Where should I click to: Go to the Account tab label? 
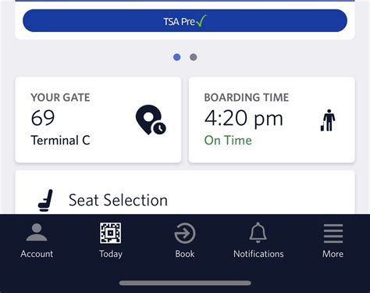tap(37, 254)
